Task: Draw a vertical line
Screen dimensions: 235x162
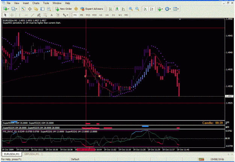Action: click(x=20, y=15)
